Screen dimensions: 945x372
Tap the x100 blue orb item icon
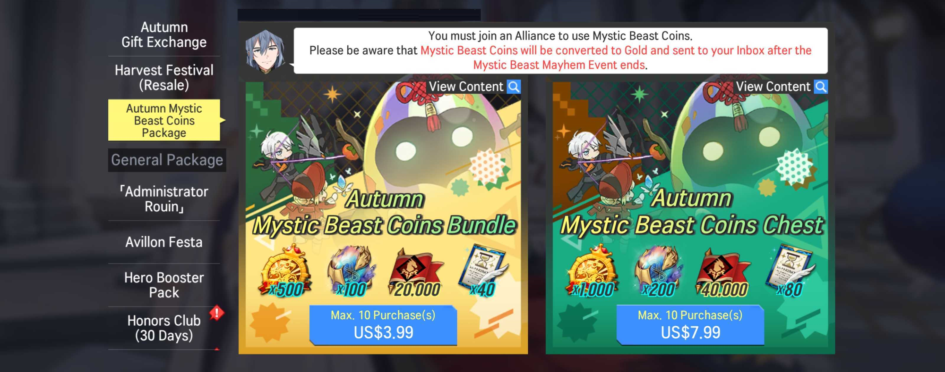[352, 272]
